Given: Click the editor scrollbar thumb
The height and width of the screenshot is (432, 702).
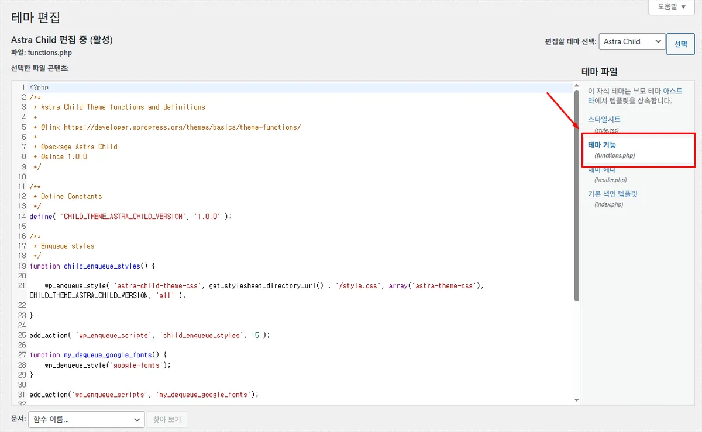Looking at the screenshot, I should pyautogui.click(x=576, y=193).
